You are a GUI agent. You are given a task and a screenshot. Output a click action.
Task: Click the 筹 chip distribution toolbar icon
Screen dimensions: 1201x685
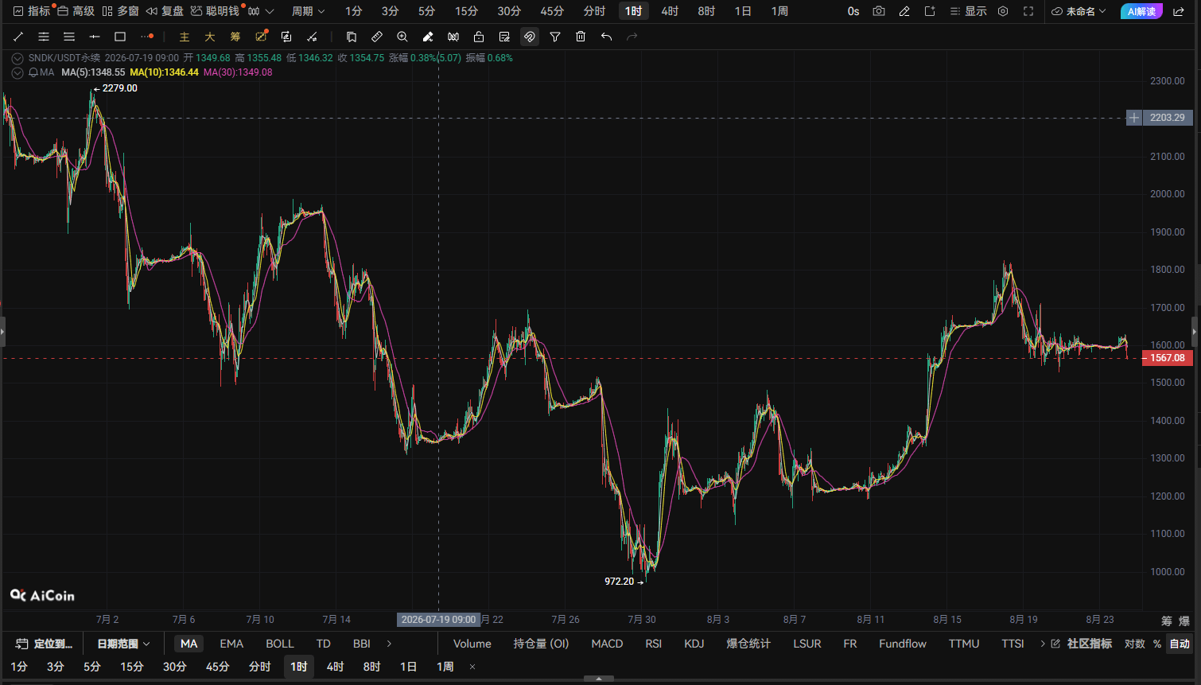[x=235, y=37]
